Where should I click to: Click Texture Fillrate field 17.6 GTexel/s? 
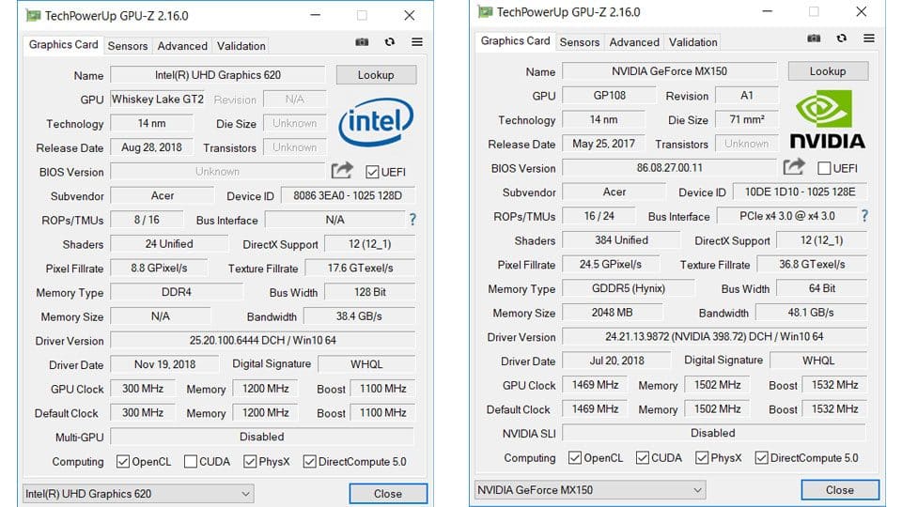pos(360,269)
